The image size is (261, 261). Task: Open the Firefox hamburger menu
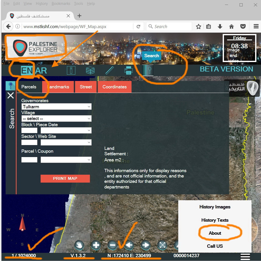coord(256,27)
